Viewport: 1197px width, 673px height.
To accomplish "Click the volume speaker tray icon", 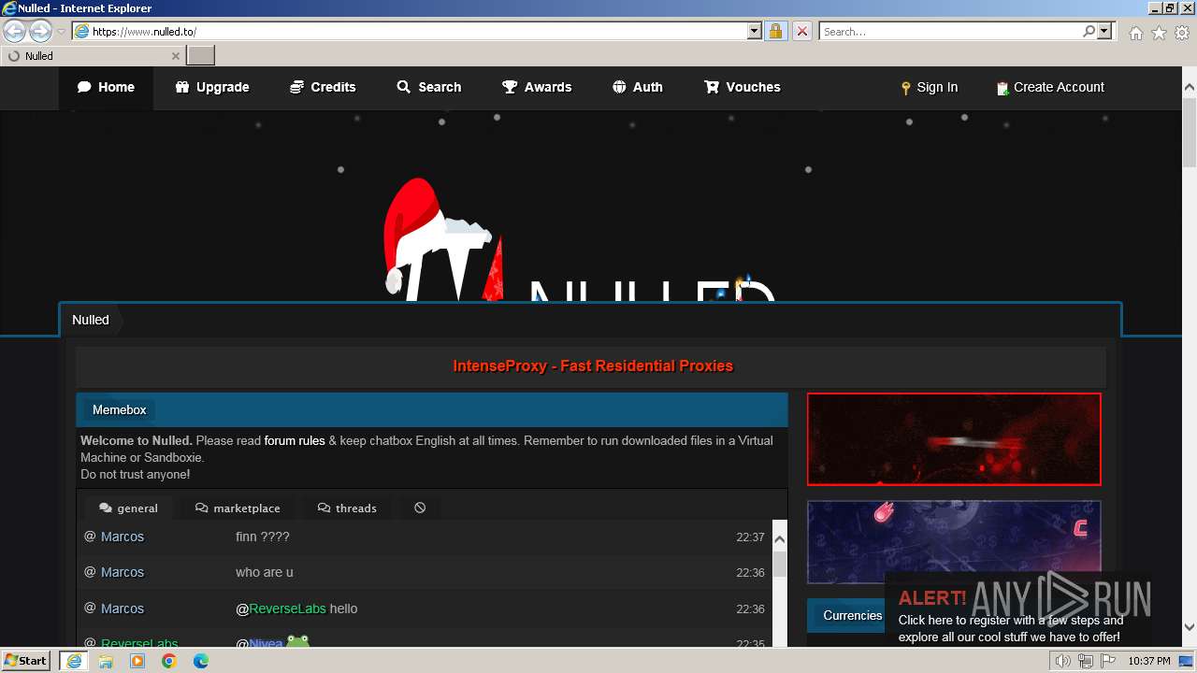I will click(1062, 661).
